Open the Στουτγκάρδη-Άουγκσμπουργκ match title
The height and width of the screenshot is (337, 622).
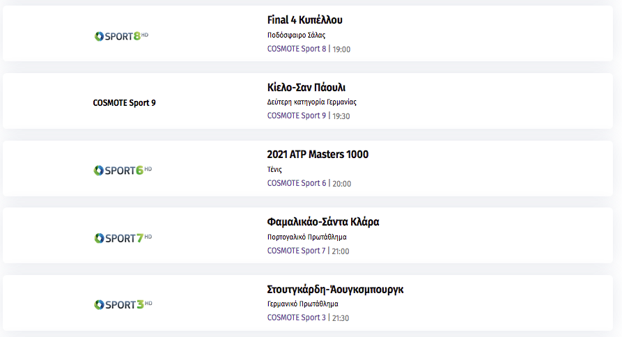coord(335,289)
